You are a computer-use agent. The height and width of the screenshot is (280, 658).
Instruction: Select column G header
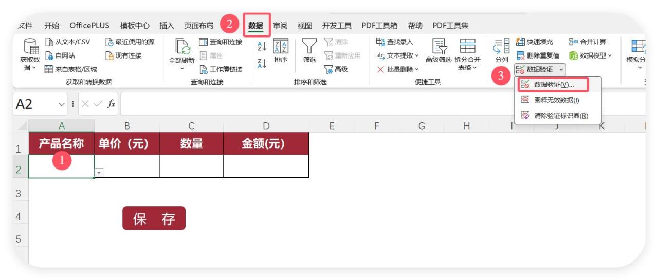pos(421,125)
